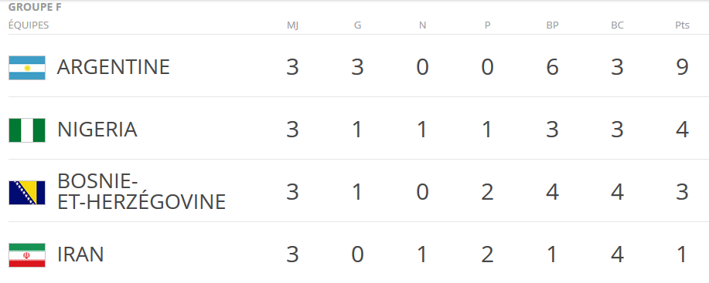The height and width of the screenshot is (283, 709).
Task: Click the Argentina flag icon
Action: (27, 68)
